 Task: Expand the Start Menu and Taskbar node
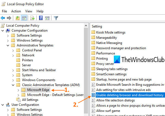coord(13,70)
